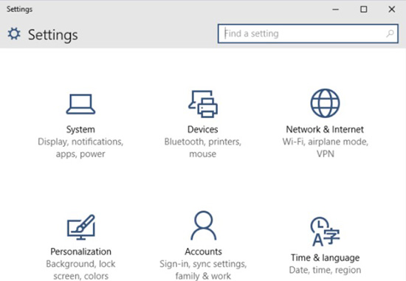Click the System category label
406x281 pixels.
click(x=80, y=129)
